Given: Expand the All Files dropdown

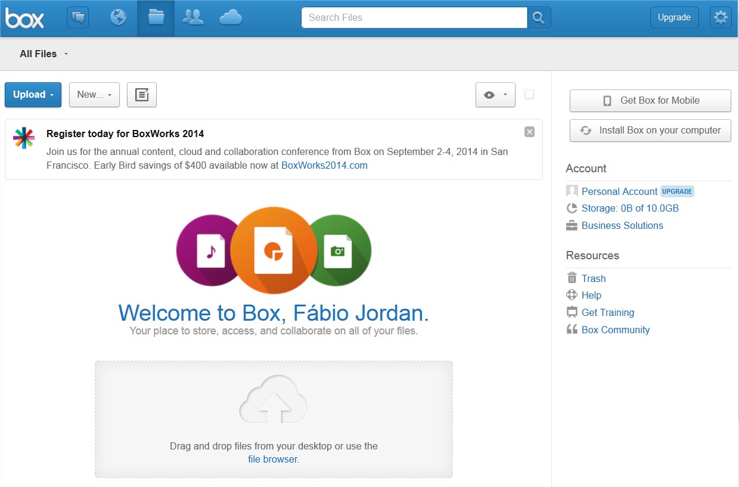Looking at the screenshot, I should [44, 54].
